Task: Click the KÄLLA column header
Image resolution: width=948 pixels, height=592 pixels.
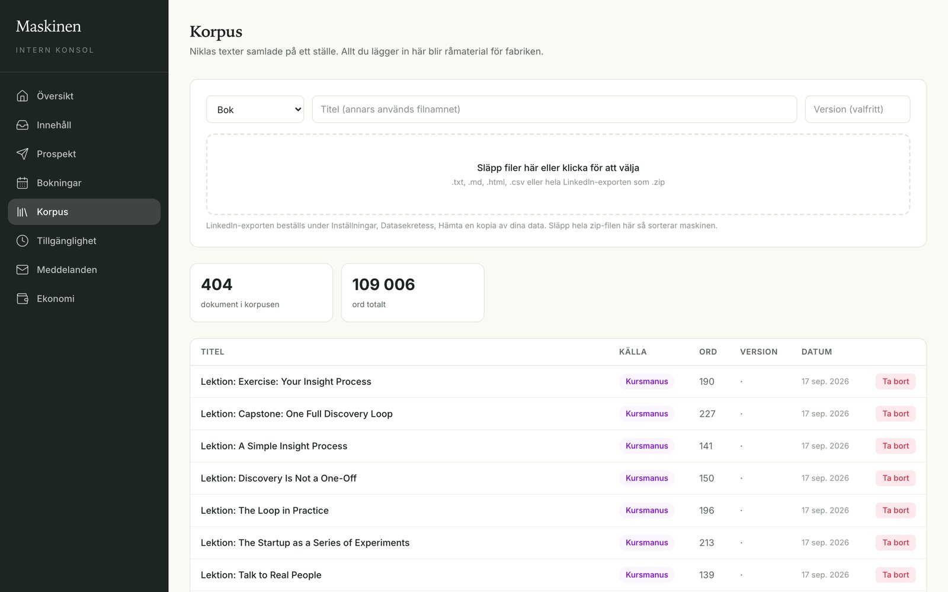Action: pyautogui.click(x=633, y=352)
